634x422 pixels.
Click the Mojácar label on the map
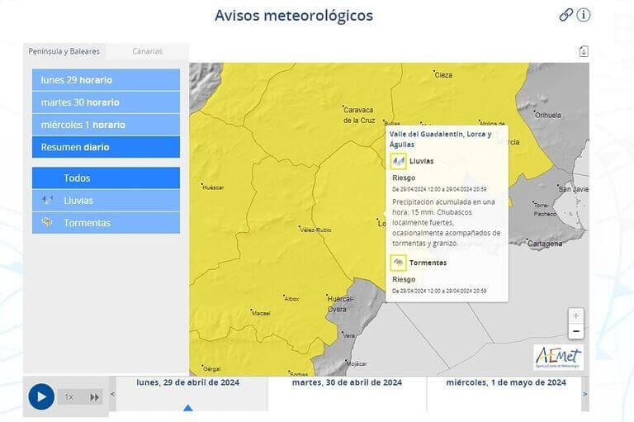point(357,363)
